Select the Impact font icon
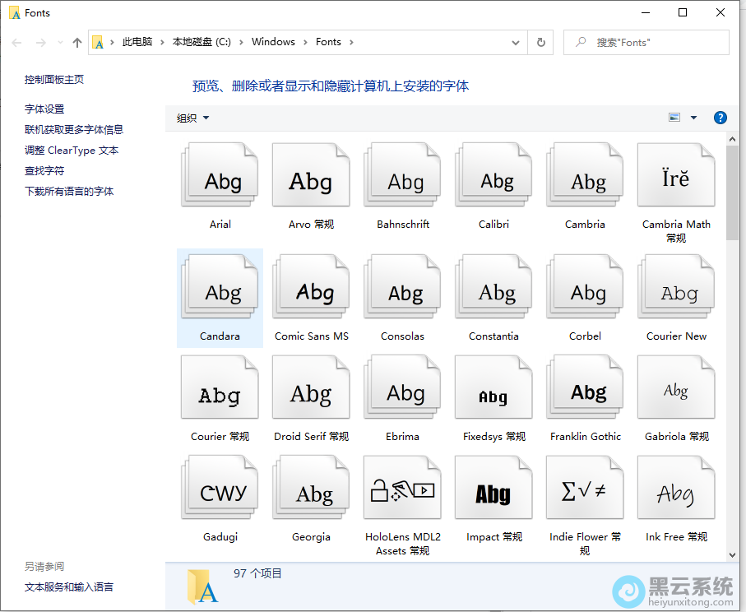The width and height of the screenshot is (746, 612). tap(493, 494)
